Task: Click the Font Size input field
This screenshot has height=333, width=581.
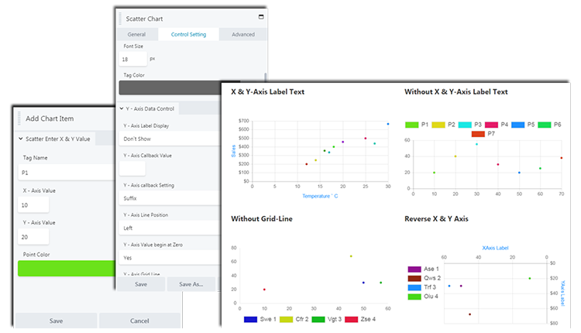Action: tap(132, 59)
